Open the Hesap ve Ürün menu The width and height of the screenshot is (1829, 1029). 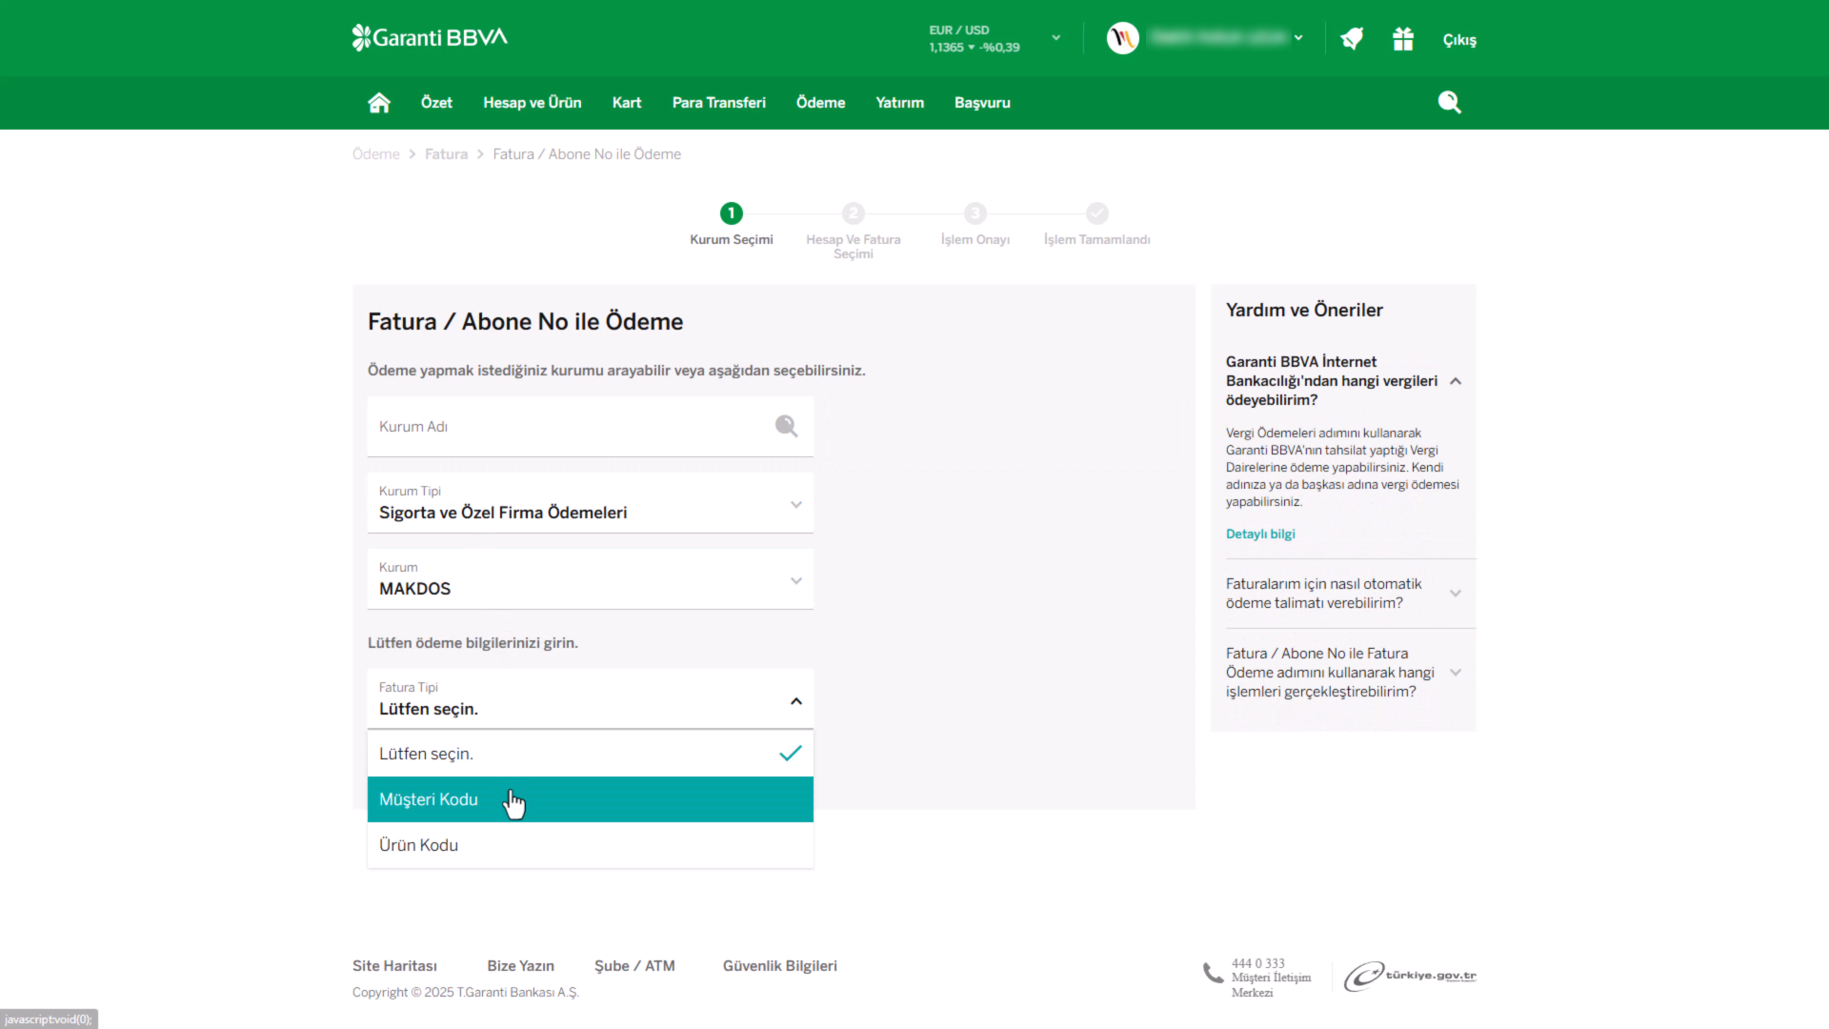tap(532, 103)
